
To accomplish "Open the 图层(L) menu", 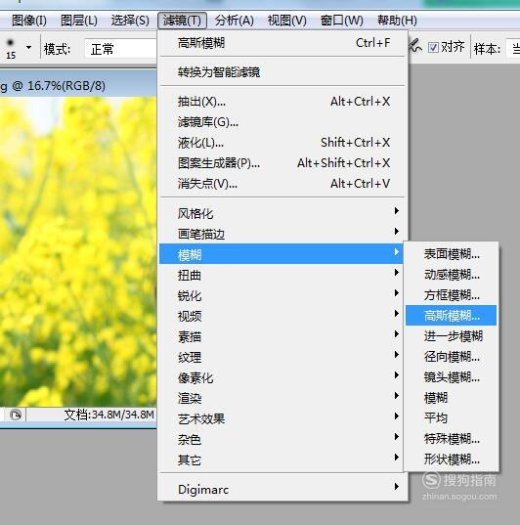I will click(79, 21).
